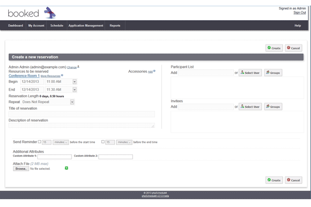This screenshot has height=207, width=311.
Task: Open the Application Management menu
Action: [x=86, y=25]
